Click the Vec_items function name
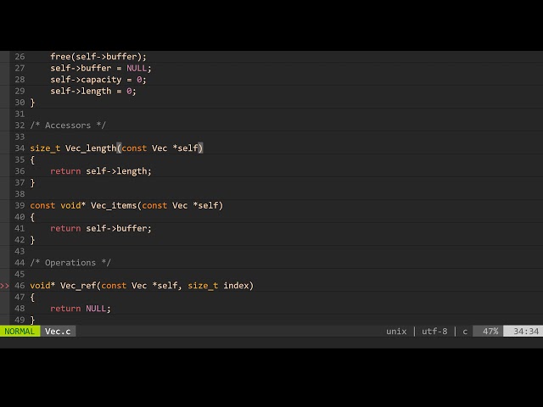Viewport: 543px width, 407px height. click(114, 205)
